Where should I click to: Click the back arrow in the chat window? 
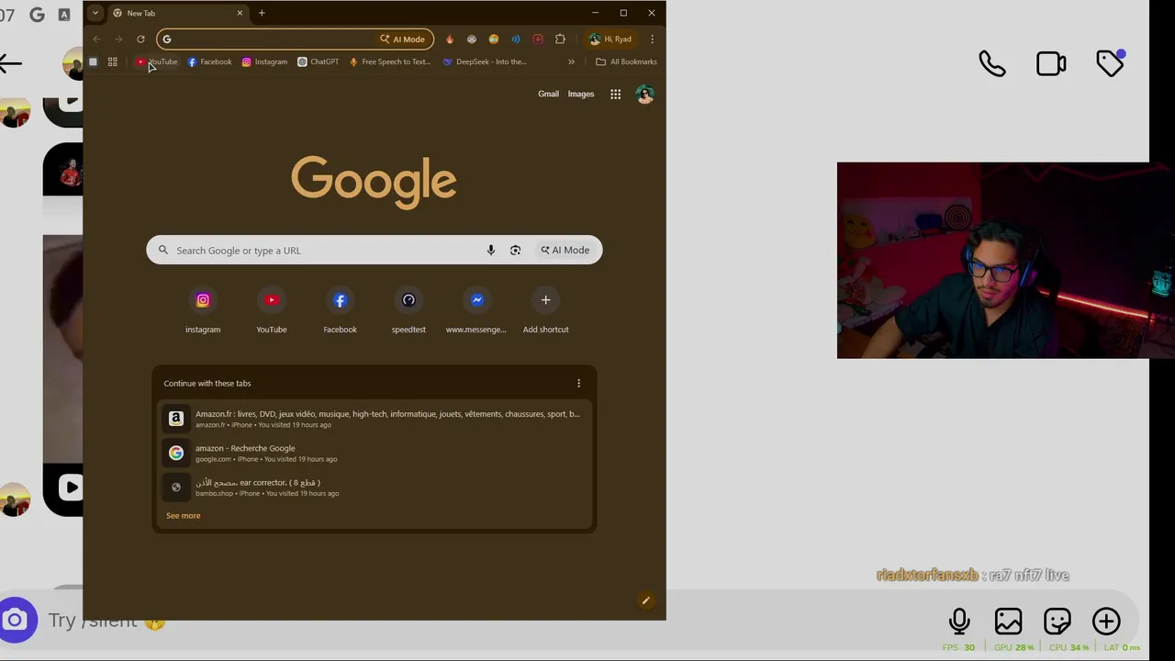point(10,63)
